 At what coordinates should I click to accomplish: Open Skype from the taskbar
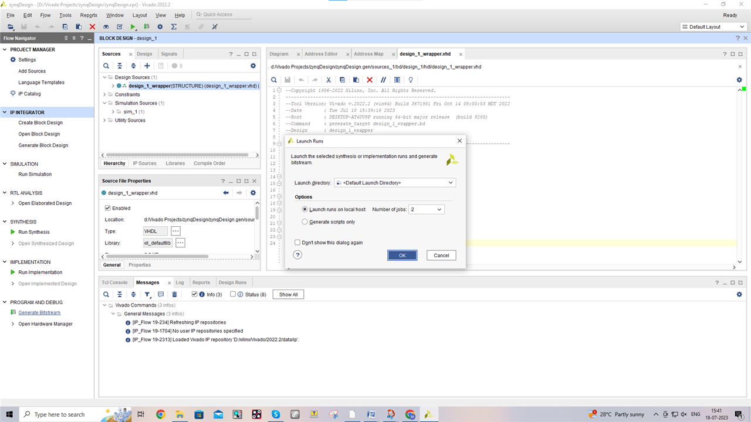275,414
